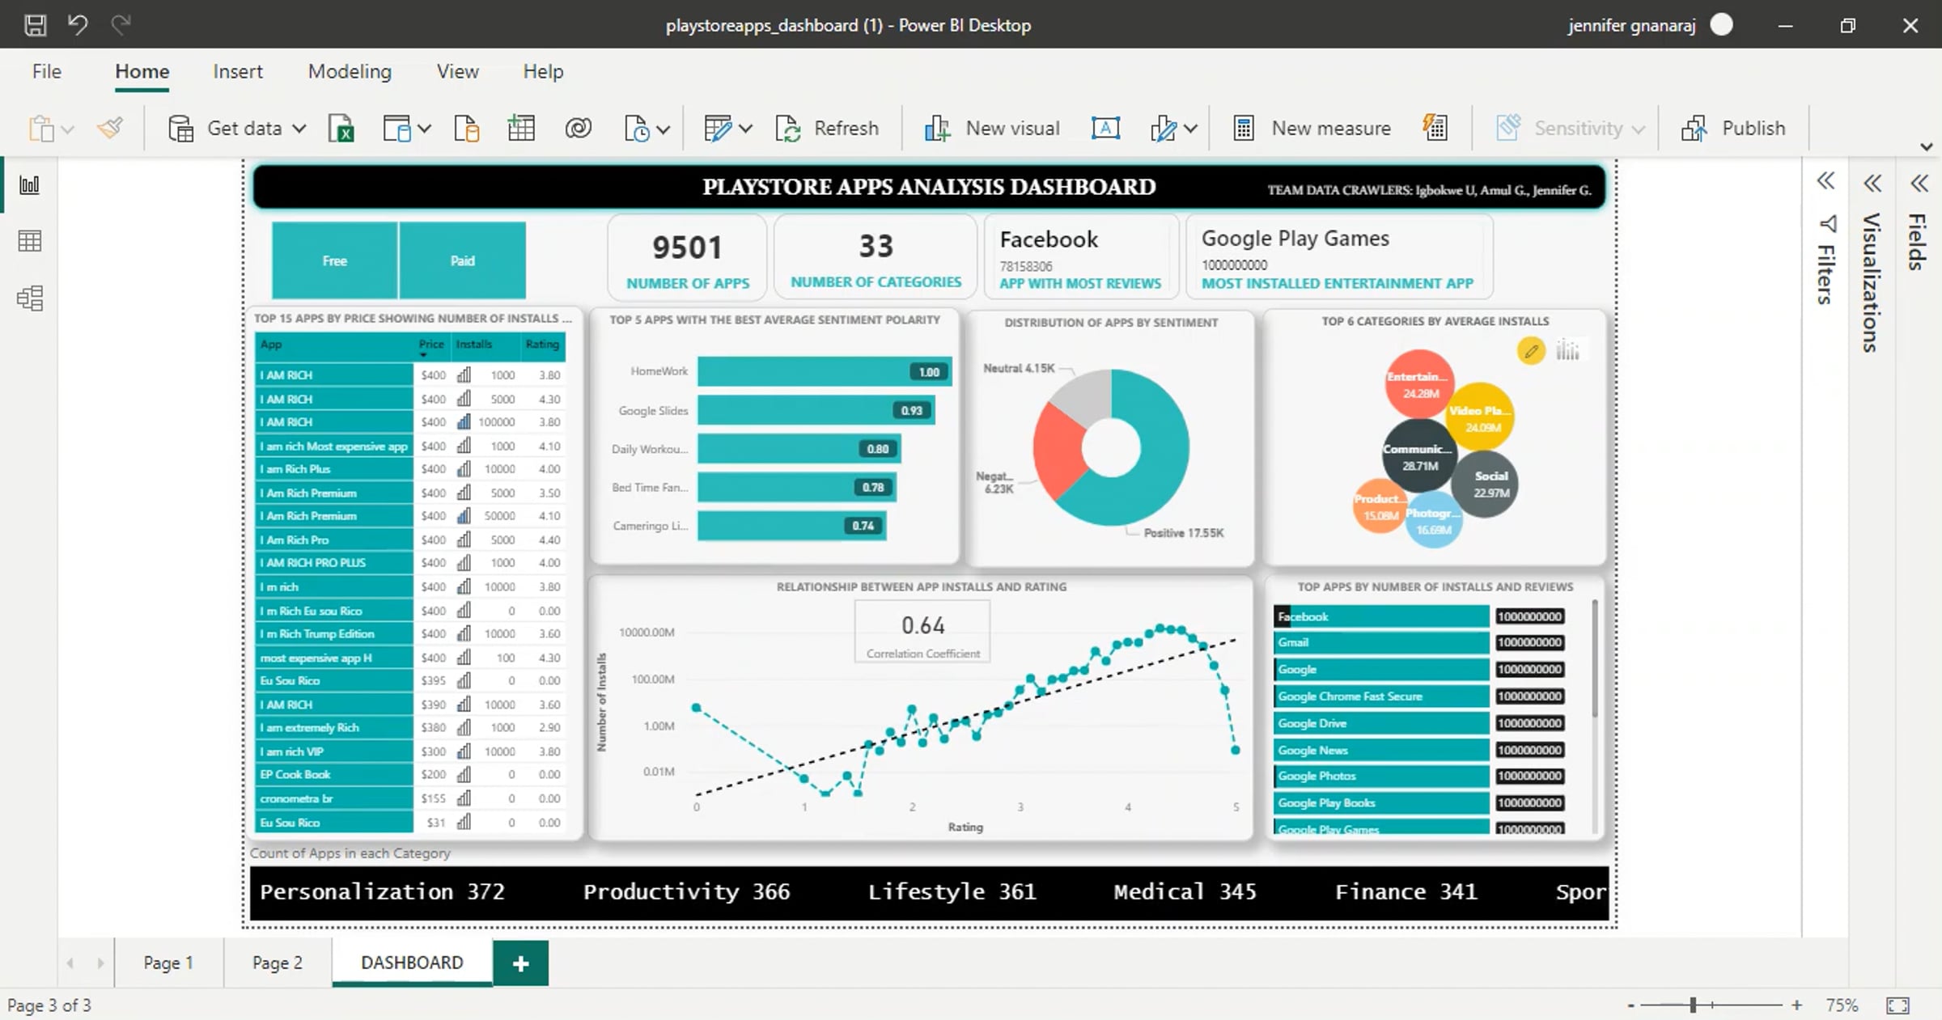This screenshot has height=1020, width=1942.
Task: Click the zoom in plus icon
Action: coord(1796,1005)
